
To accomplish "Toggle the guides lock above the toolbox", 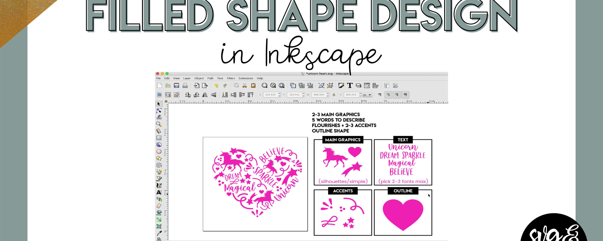I will coord(166,102).
